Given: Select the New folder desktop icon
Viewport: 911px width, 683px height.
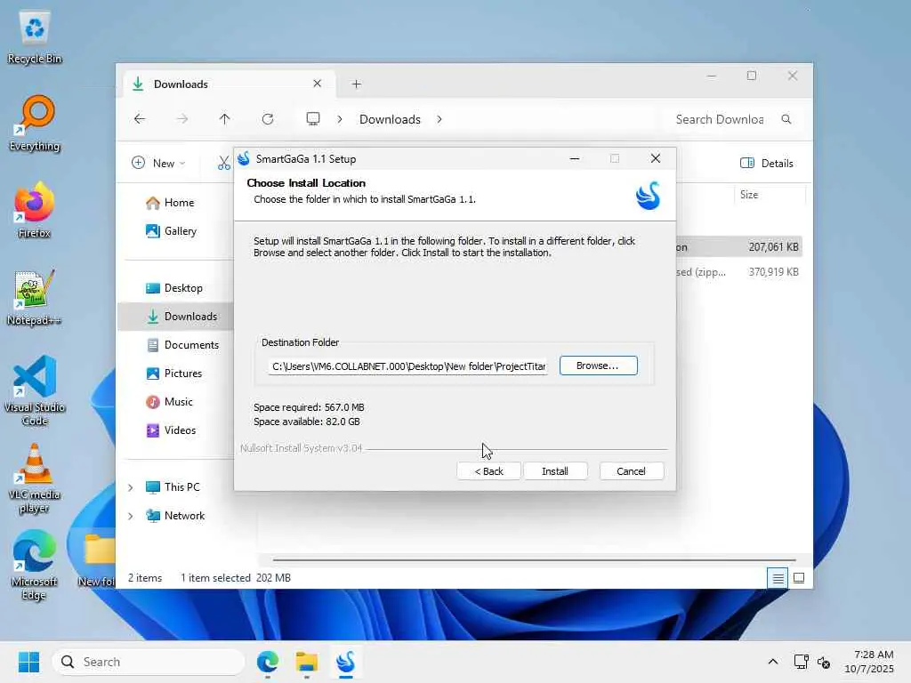Looking at the screenshot, I should [96, 558].
